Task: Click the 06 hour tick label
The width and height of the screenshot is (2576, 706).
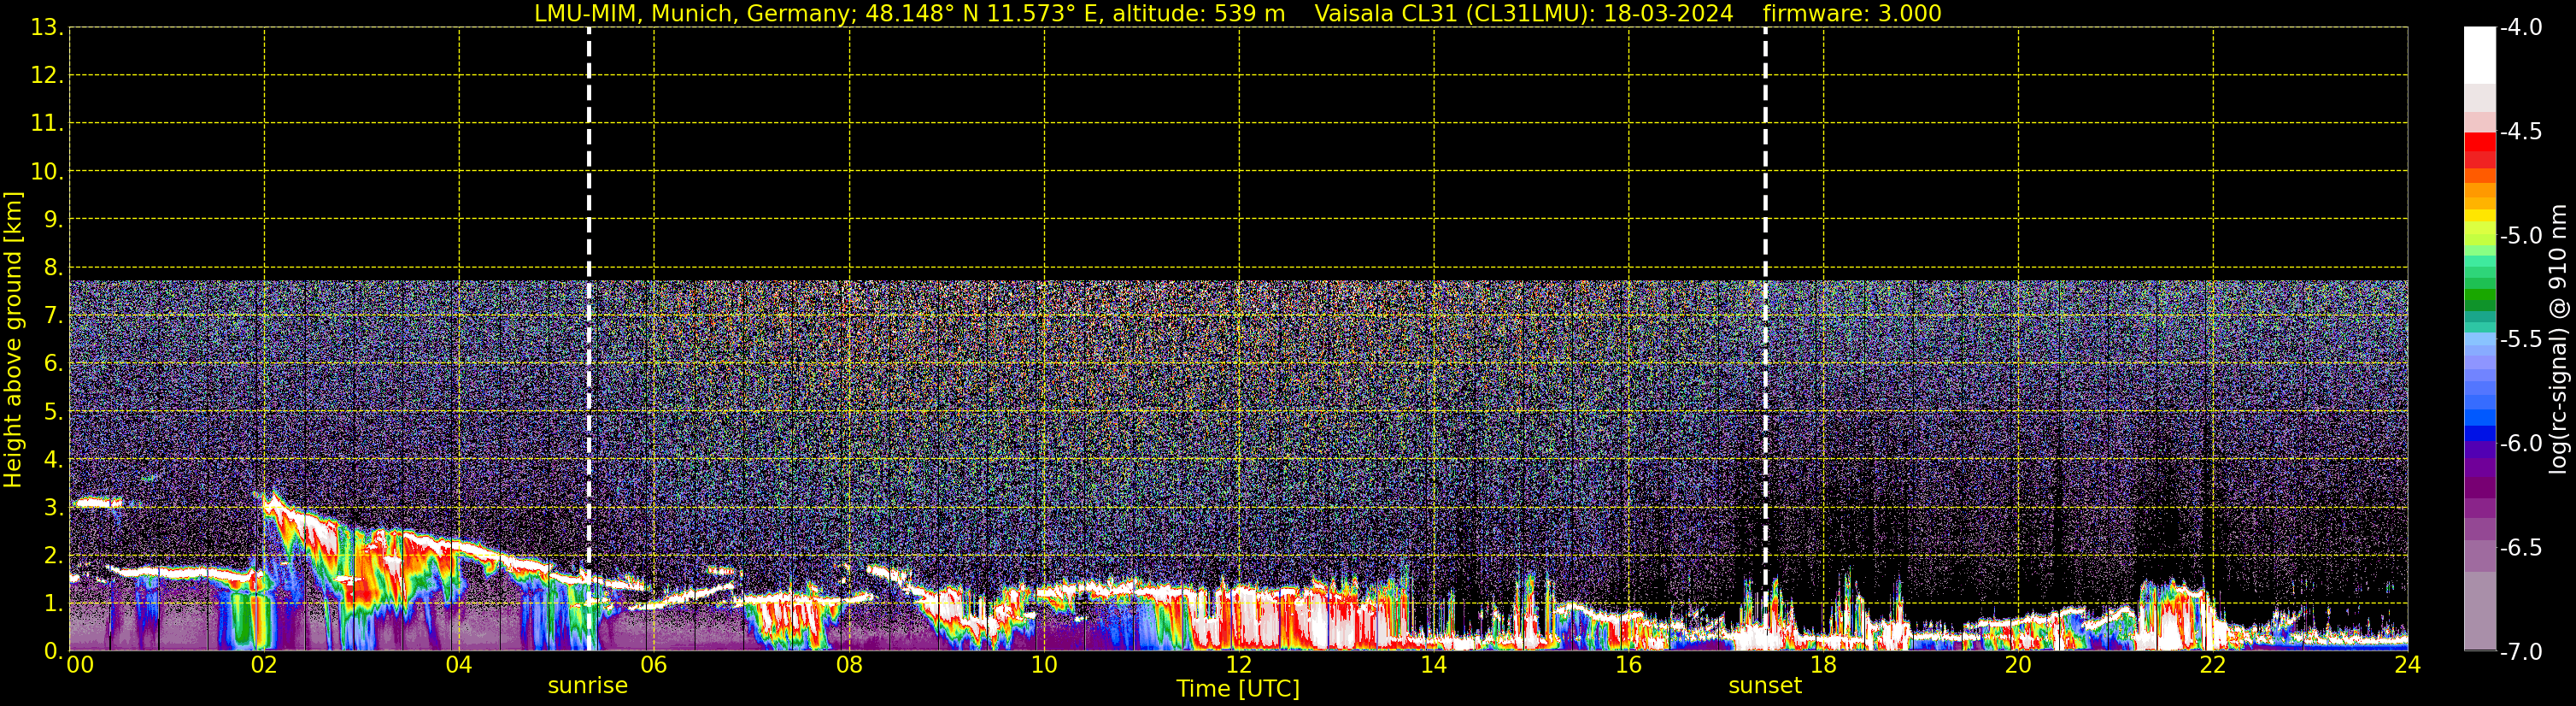Action: click(x=653, y=665)
